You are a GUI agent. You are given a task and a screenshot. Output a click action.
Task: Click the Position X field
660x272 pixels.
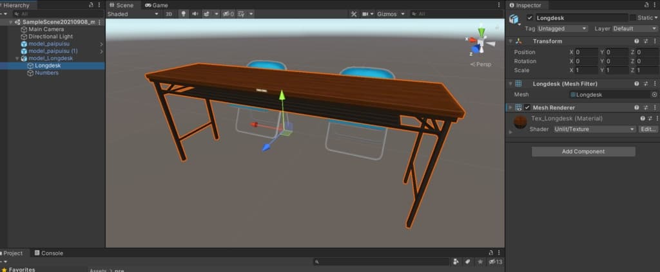pos(587,52)
